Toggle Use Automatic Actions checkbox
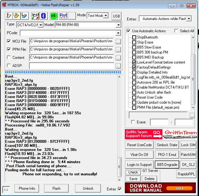 128,31
